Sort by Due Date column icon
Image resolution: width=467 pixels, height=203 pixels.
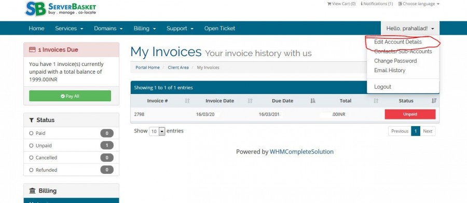coord(313,101)
